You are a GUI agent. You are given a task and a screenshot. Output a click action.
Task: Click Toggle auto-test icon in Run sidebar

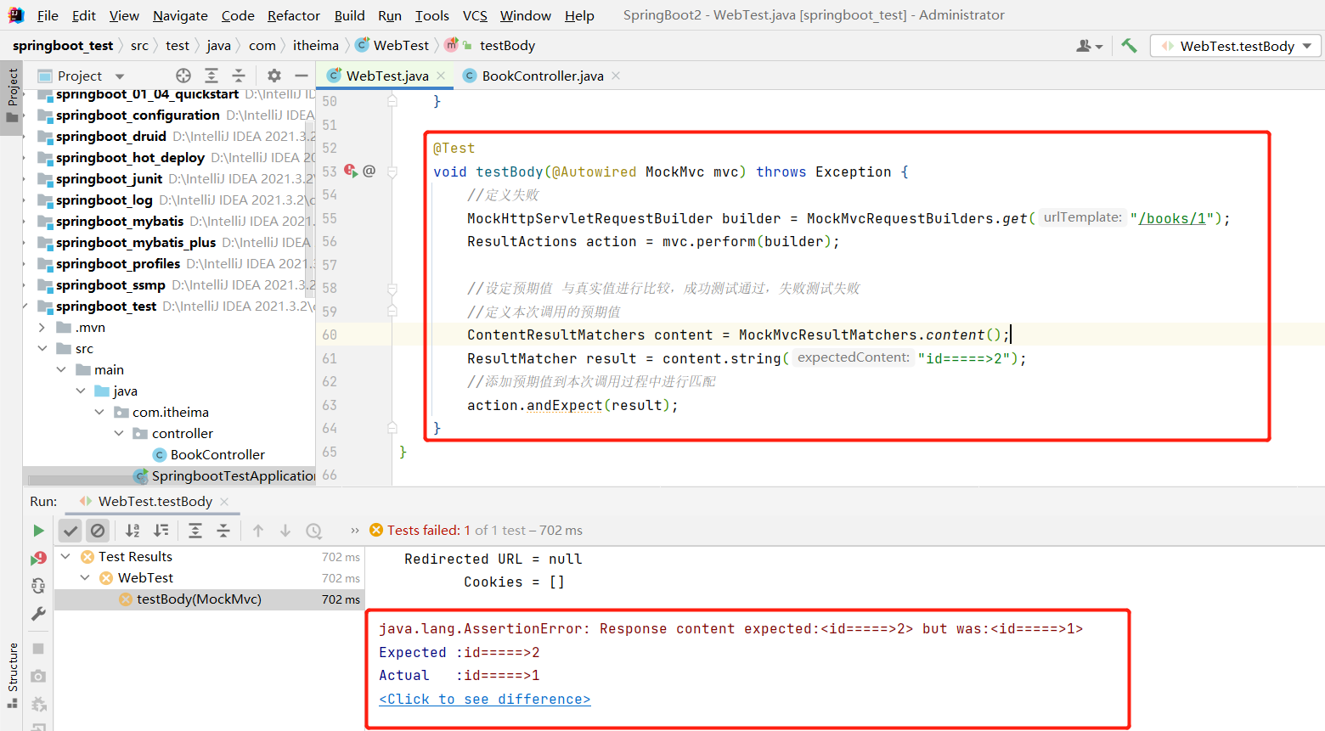(38, 586)
